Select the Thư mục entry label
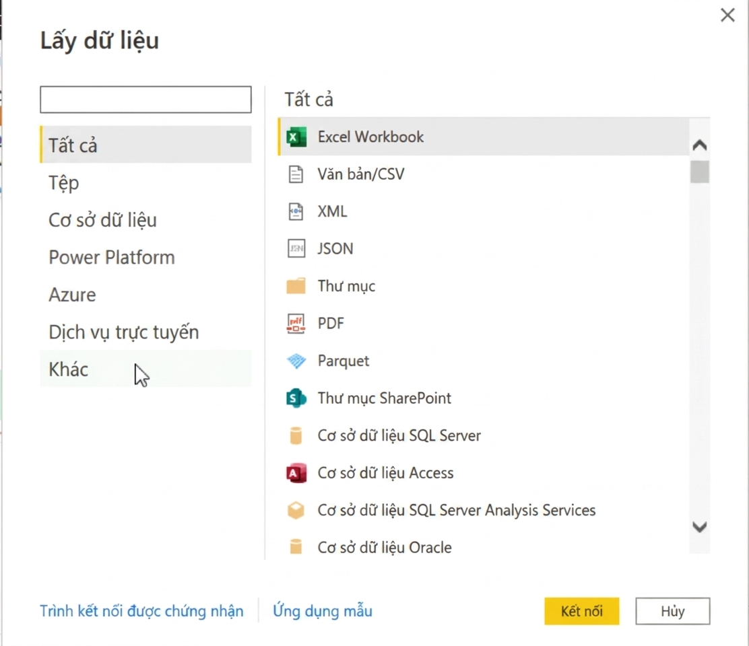749x646 pixels. click(346, 286)
